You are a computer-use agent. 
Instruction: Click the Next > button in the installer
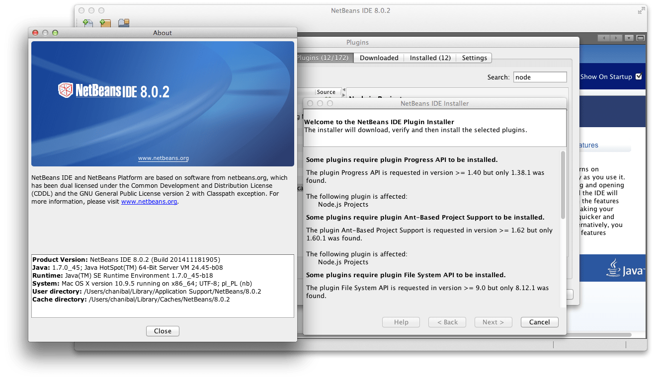[x=493, y=322]
